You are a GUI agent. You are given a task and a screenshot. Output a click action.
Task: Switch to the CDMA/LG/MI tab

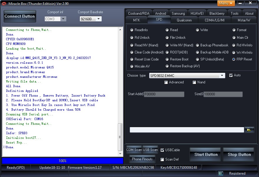click(215, 20)
